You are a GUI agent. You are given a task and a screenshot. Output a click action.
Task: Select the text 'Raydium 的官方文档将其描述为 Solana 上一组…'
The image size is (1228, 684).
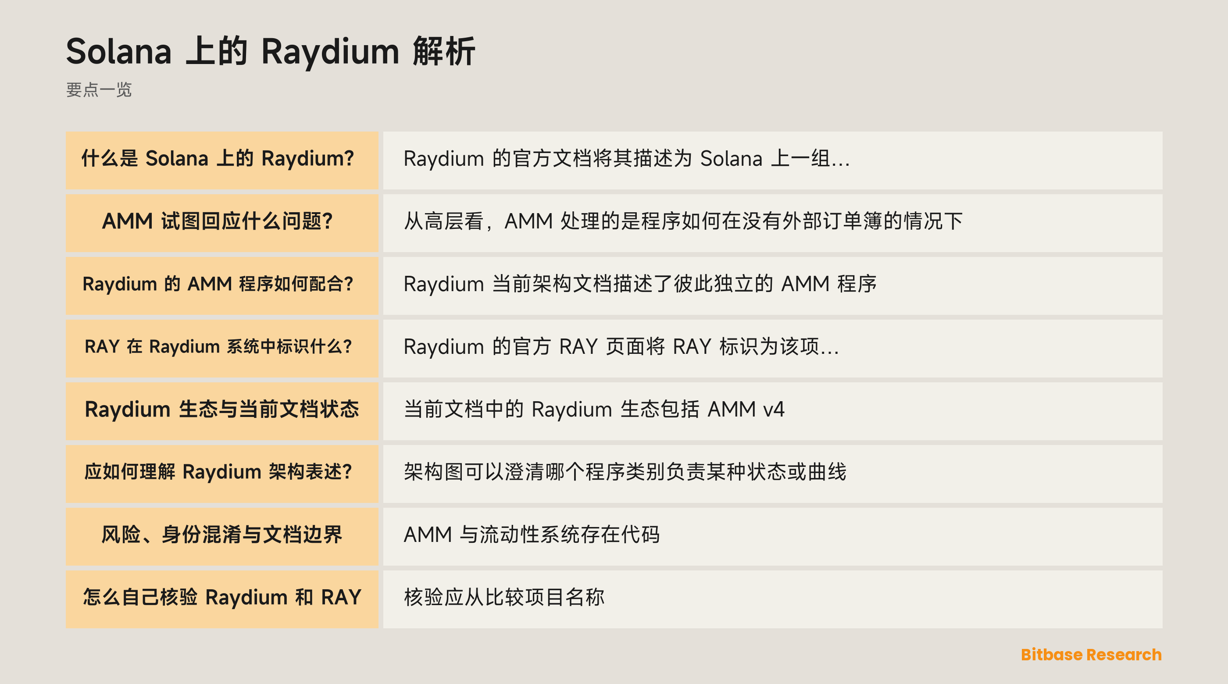626,159
